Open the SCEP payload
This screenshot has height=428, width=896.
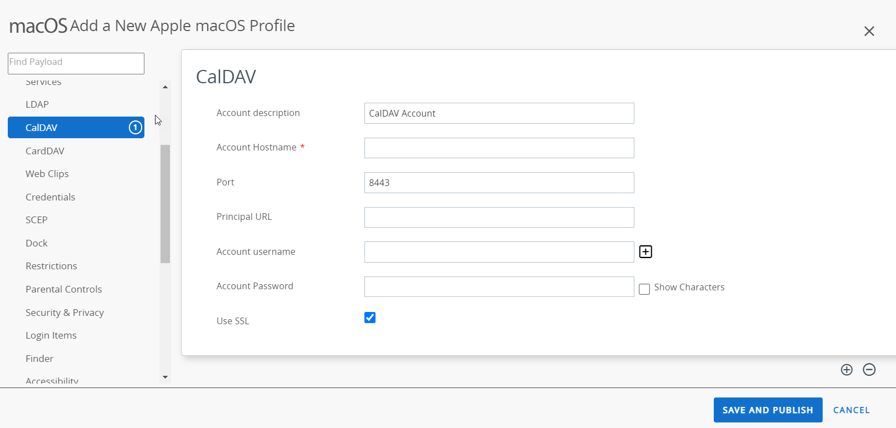point(37,220)
